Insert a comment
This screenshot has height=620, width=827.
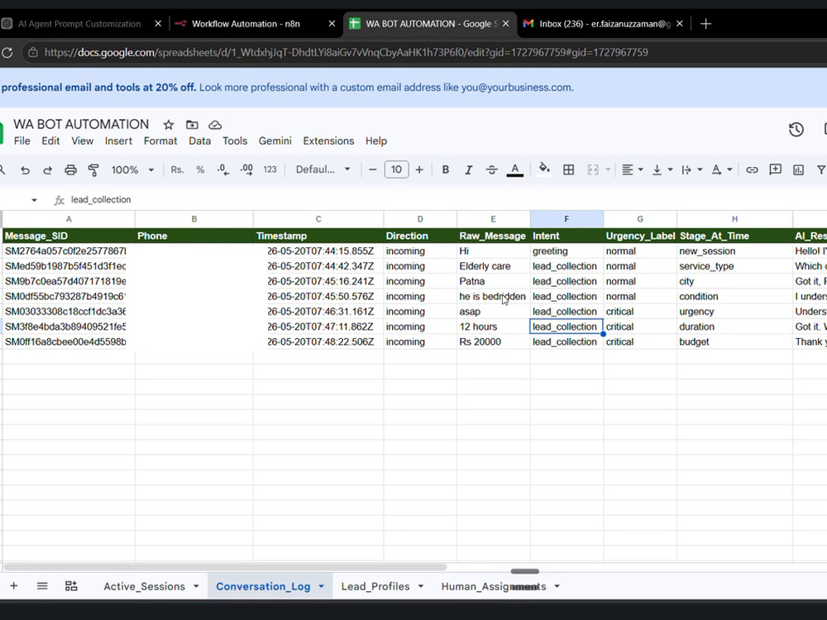click(776, 169)
